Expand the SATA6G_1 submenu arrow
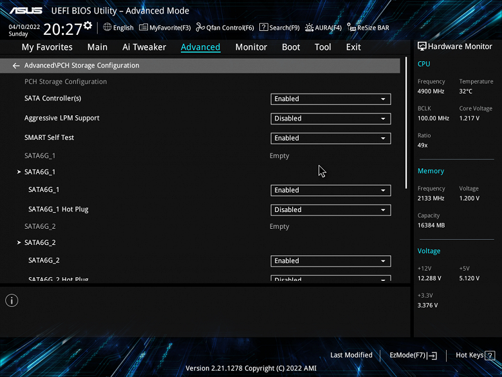 [x=19, y=172]
